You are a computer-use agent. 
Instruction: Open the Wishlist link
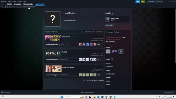[101, 81]
